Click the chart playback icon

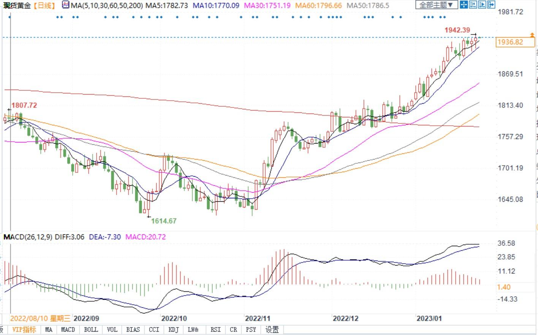tap(482, 5)
